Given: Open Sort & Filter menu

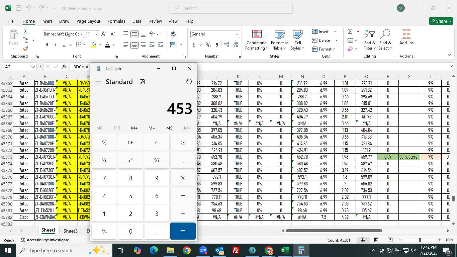Looking at the screenshot, I should tap(370, 40).
